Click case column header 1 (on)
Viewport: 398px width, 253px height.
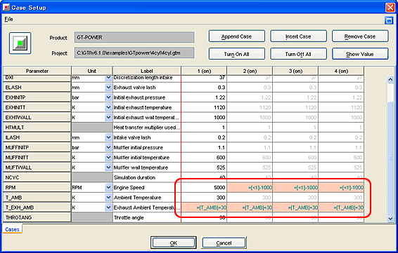(x=204, y=71)
